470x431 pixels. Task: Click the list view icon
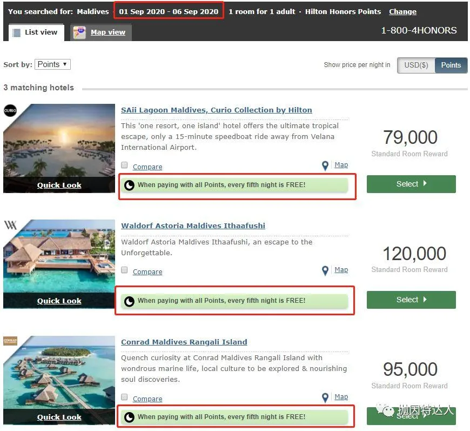(x=17, y=32)
